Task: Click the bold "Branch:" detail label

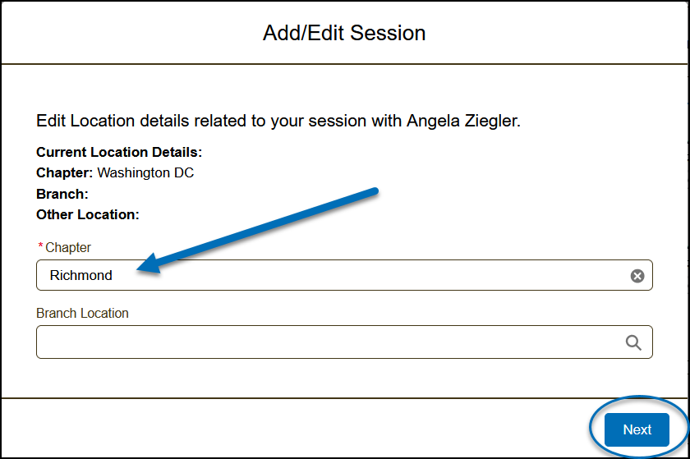Action: click(62, 194)
